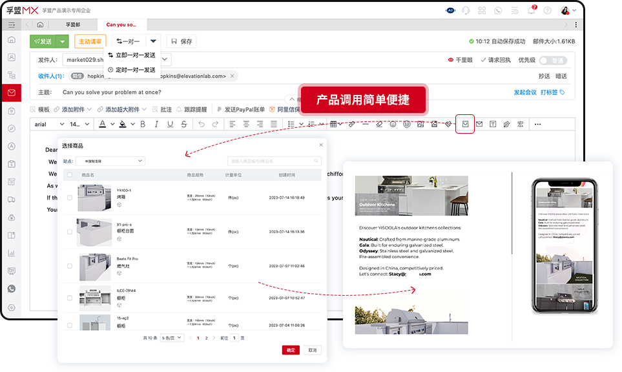The image size is (622, 372).
Task: Open the 5条/页 page size dropdown
Action: coord(172,338)
